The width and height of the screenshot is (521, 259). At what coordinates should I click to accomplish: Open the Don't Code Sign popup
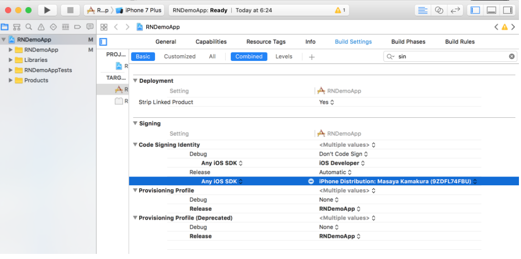(343, 154)
